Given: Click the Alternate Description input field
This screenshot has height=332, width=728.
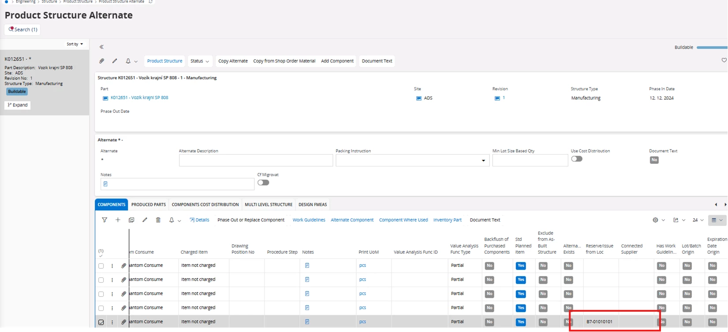Looking at the screenshot, I should point(256,160).
